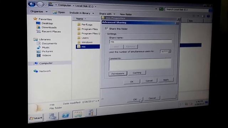Uncheck Share this folder checkbox
The image size is (228, 128).
pos(107,28)
